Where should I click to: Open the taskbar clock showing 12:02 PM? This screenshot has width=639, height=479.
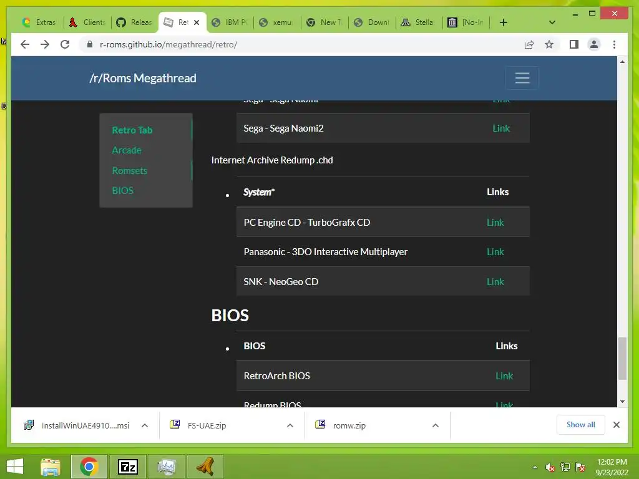[x=612, y=467]
